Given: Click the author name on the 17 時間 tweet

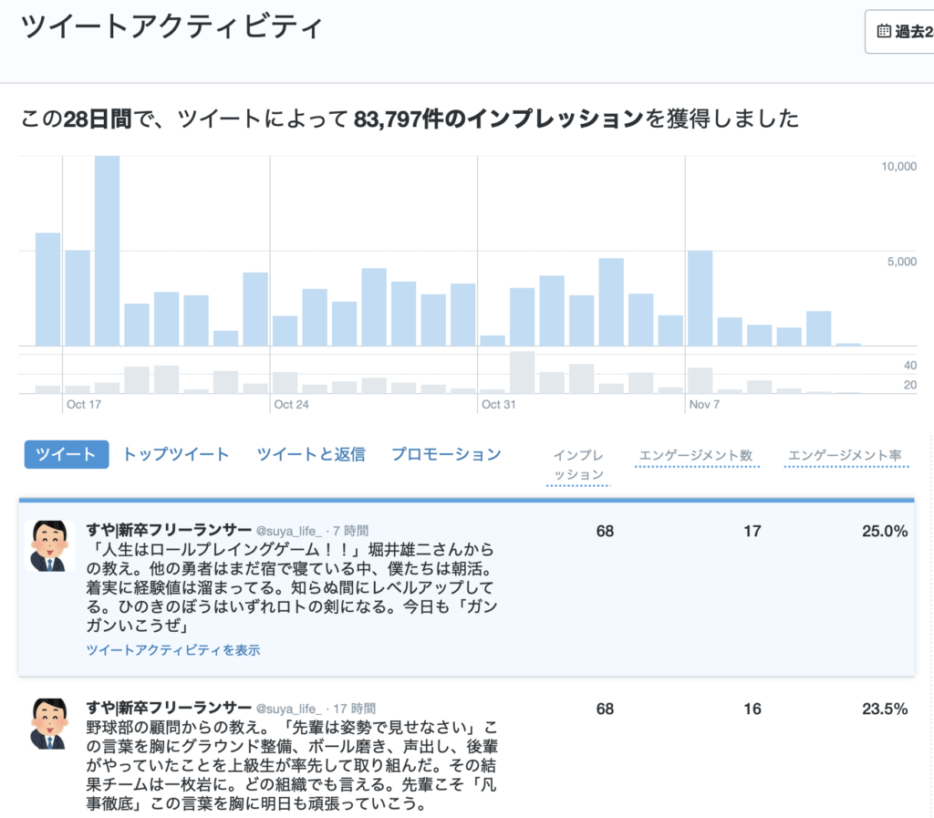Looking at the screenshot, I should click(x=169, y=708).
